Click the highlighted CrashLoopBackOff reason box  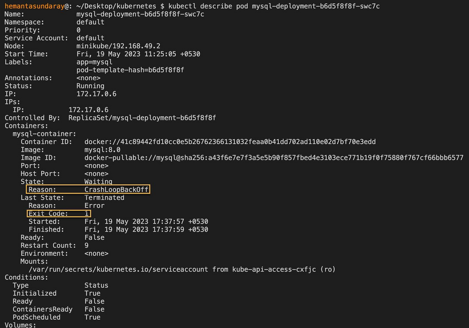click(88, 190)
